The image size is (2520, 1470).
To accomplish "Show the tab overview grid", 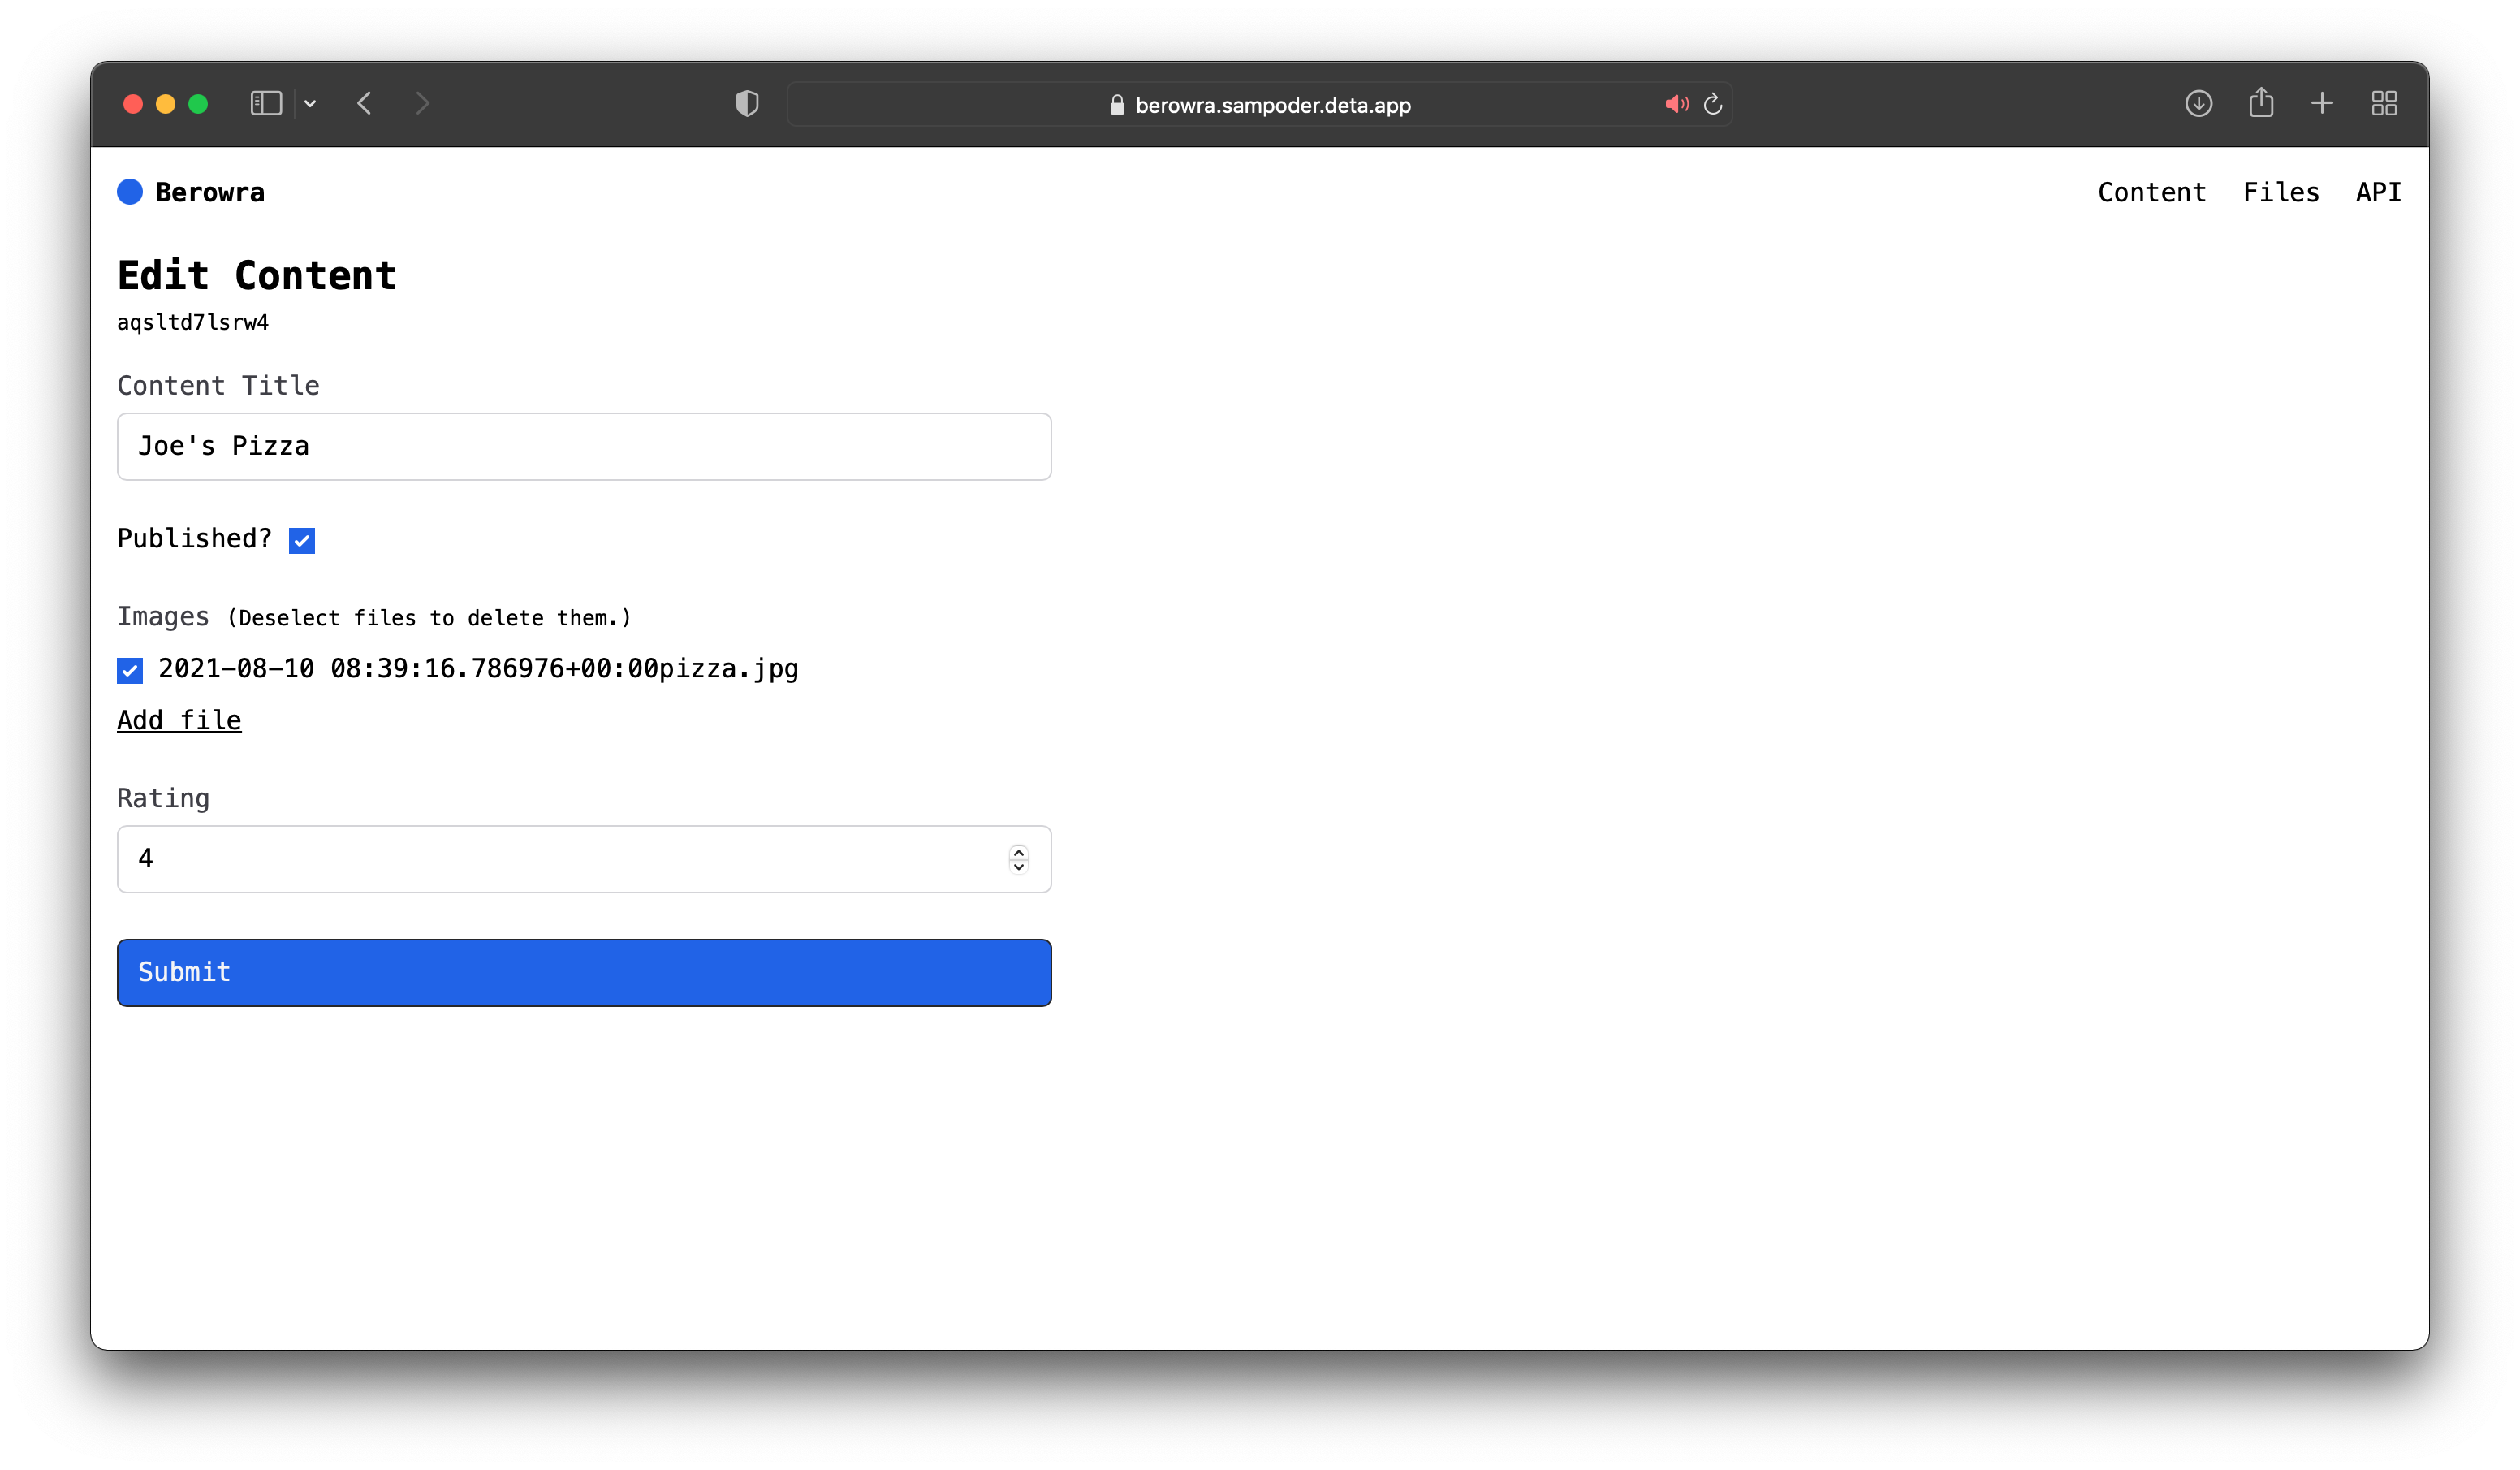I will (x=2384, y=103).
